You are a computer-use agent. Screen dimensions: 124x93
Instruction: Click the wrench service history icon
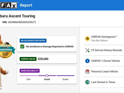tap(87, 50)
